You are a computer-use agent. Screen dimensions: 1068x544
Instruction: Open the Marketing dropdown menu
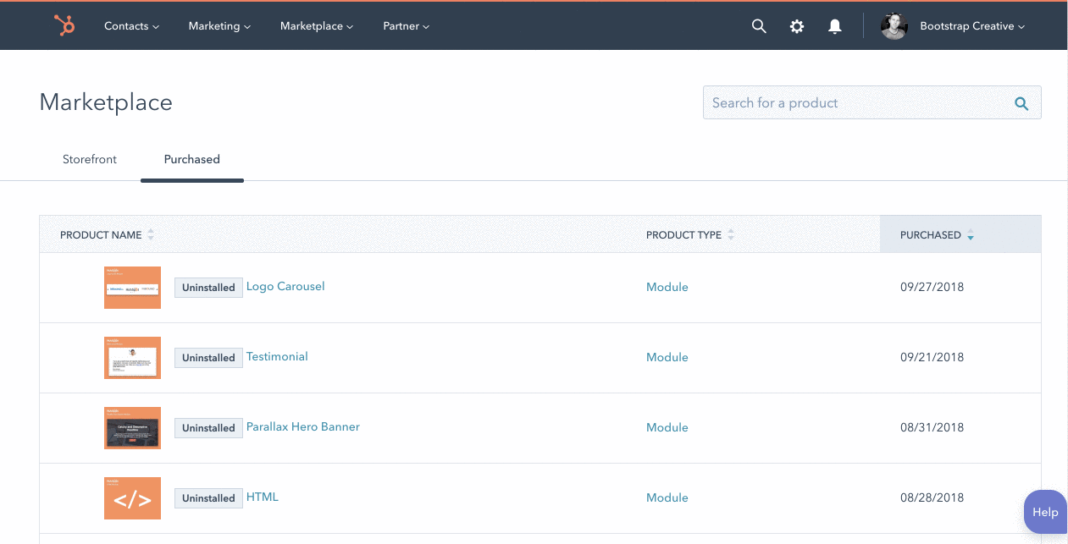pos(219,26)
